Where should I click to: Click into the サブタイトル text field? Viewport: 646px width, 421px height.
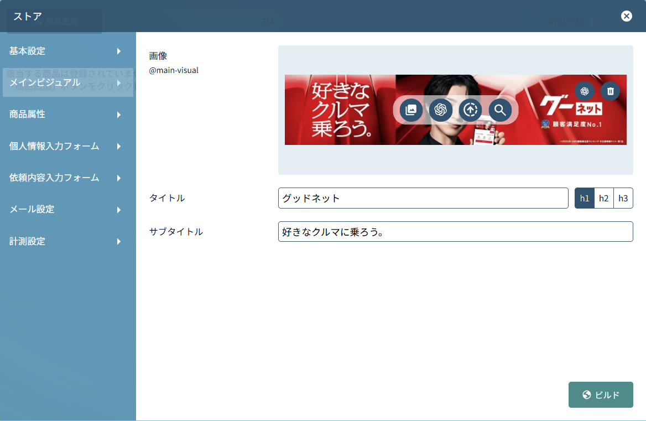point(456,231)
